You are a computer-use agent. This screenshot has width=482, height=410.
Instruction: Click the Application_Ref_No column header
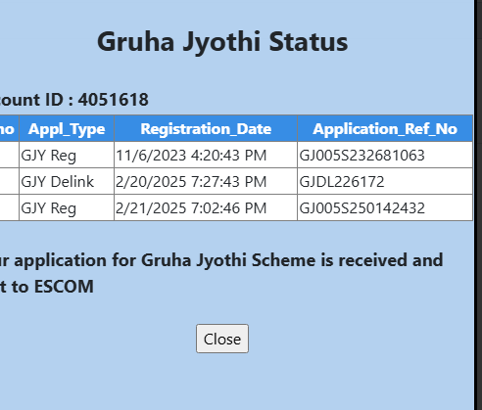[x=385, y=128]
